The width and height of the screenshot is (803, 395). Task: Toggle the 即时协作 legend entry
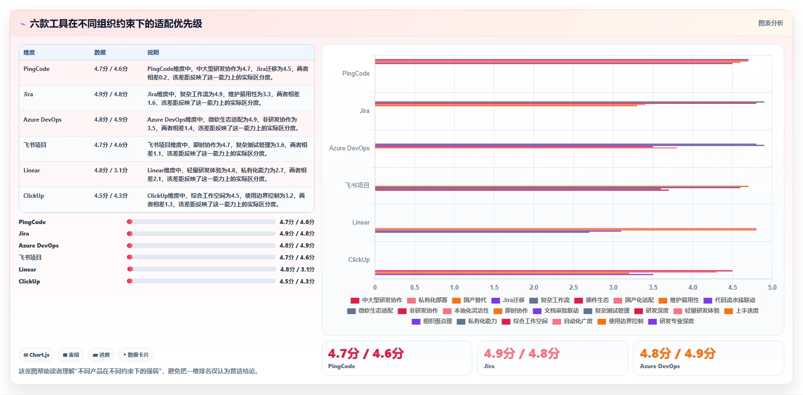click(x=511, y=311)
